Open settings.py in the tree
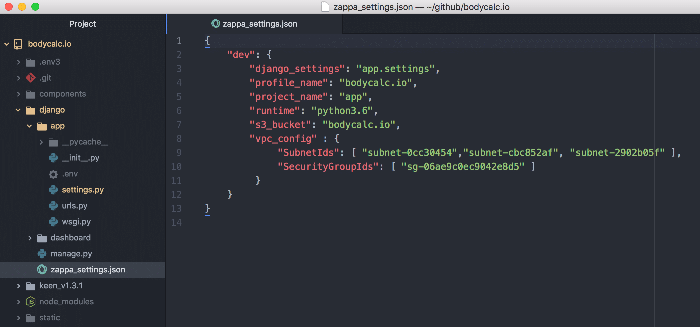The width and height of the screenshot is (700, 327). [83, 190]
